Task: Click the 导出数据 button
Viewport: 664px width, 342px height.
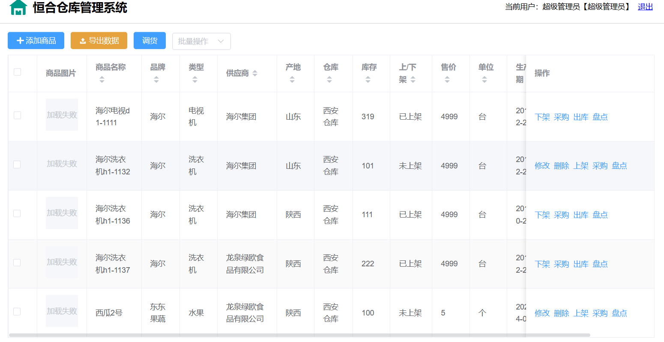Action: pos(99,41)
